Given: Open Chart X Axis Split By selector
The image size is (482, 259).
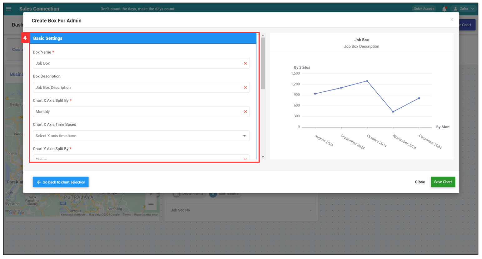Looking at the screenshot, I should click(141, 112).
